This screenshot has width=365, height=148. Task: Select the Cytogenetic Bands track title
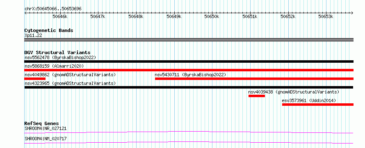click(49, 30)
